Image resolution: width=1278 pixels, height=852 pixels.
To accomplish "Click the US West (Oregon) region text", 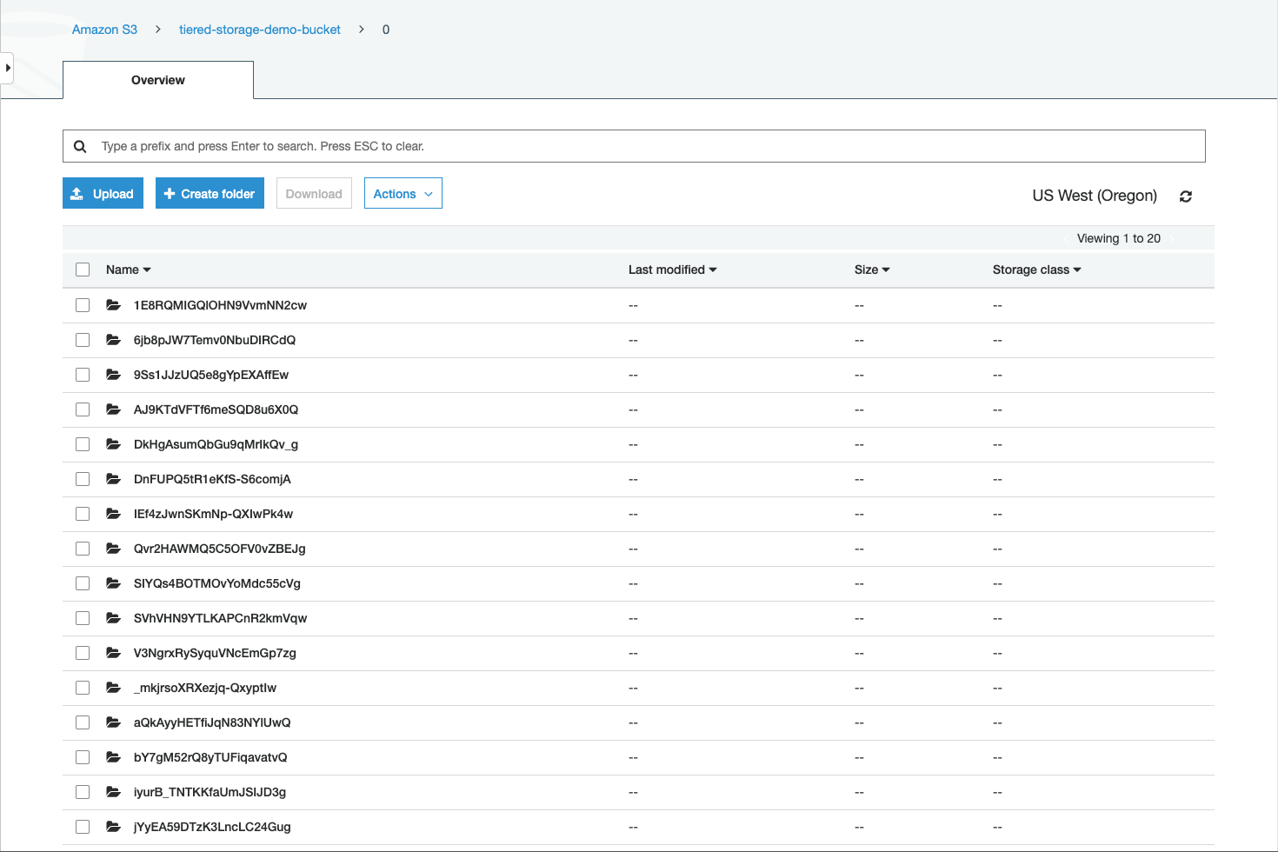I will coord(1095,196).
